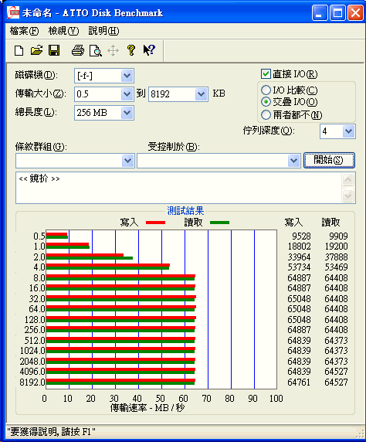This screenshot has width=366, height=442.
Task: Click the write value 18802
Action: (300, 246)
